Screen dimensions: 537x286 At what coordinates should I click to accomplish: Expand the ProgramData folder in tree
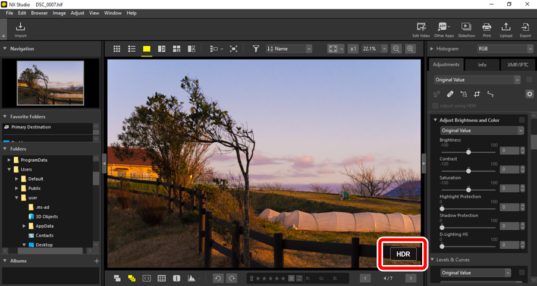click(x=9, y=160)
